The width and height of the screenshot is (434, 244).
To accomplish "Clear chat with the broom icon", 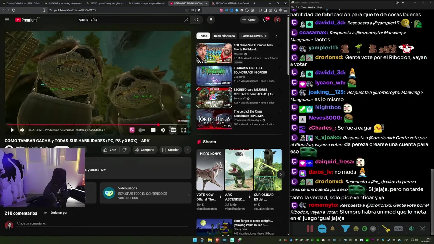I will point(386,229).
